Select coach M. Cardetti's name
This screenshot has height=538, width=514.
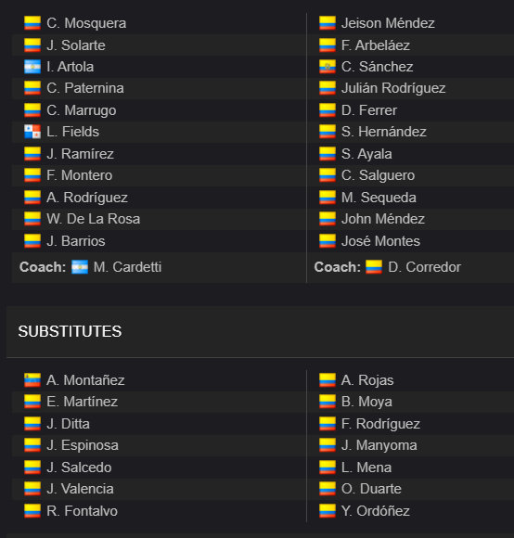point(127,267)
